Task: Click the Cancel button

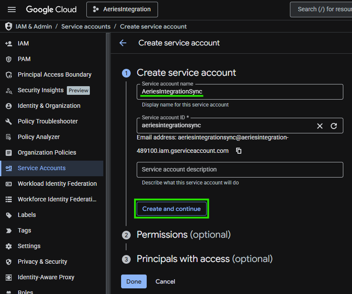Action: [165, 281]
